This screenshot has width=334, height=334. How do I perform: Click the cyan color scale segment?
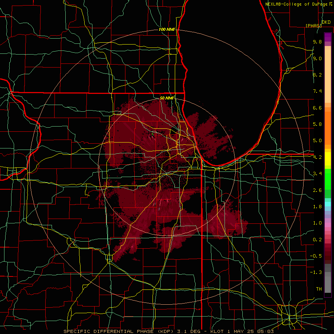[328, 204]
